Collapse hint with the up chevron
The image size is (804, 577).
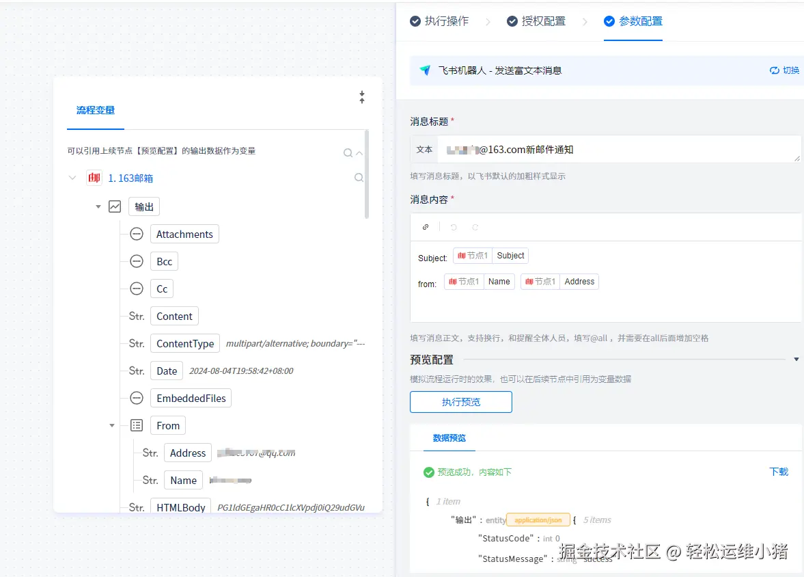pyautogui.click(x=359, y=153)
